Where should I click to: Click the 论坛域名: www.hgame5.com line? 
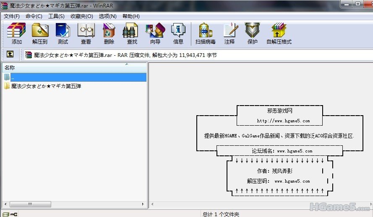(282, 151)
